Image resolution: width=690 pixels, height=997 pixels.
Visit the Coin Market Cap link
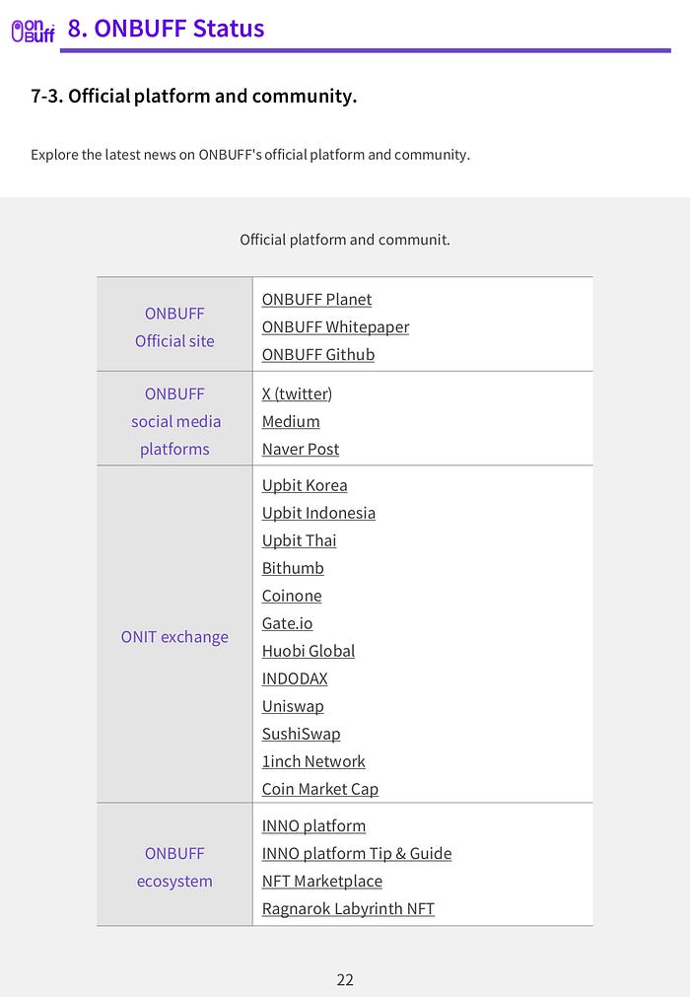[x=320, y=789]
